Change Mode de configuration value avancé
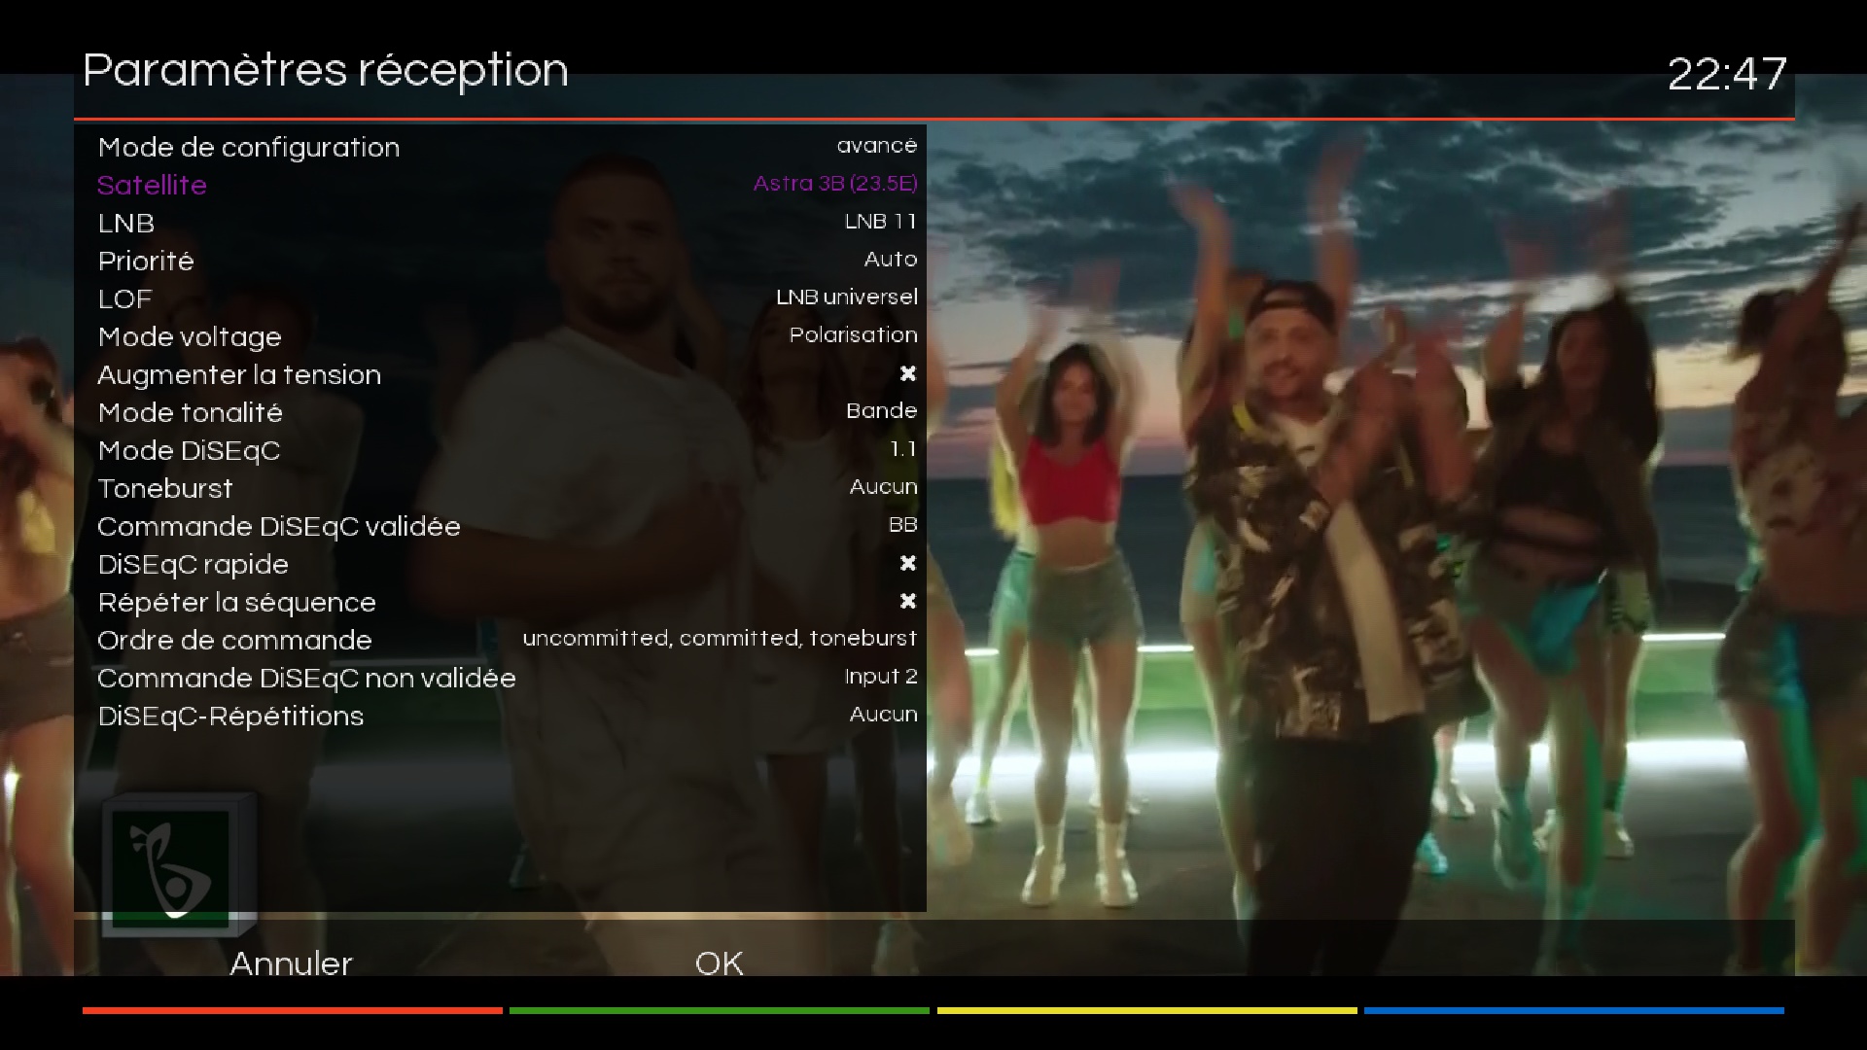 point(876,146)
